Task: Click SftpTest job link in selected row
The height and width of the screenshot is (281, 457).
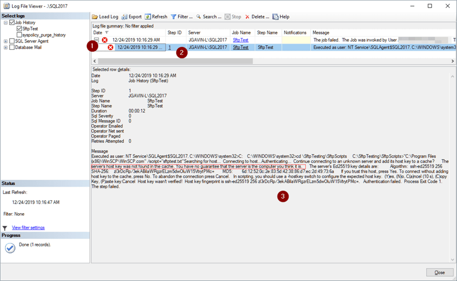Action: (241, 48)
